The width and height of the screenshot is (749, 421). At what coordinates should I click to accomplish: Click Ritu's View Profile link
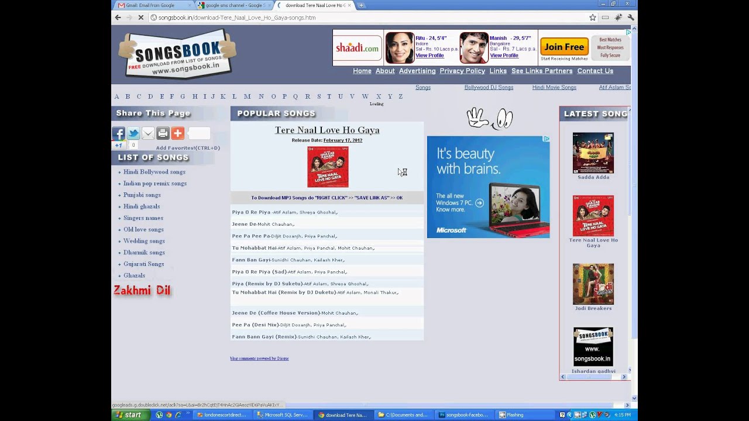tap(430, 56)
